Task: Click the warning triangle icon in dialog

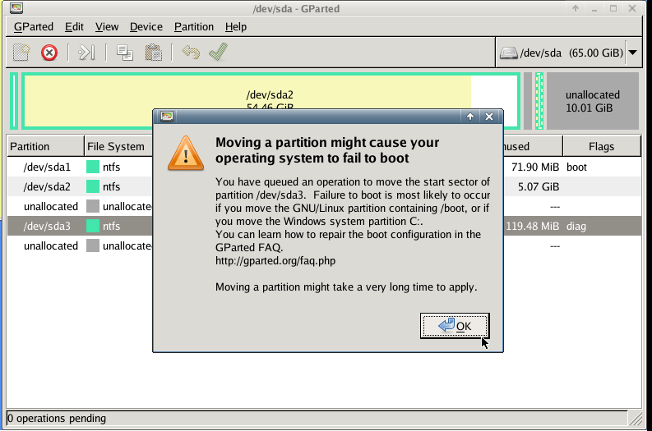Action: 186,153
